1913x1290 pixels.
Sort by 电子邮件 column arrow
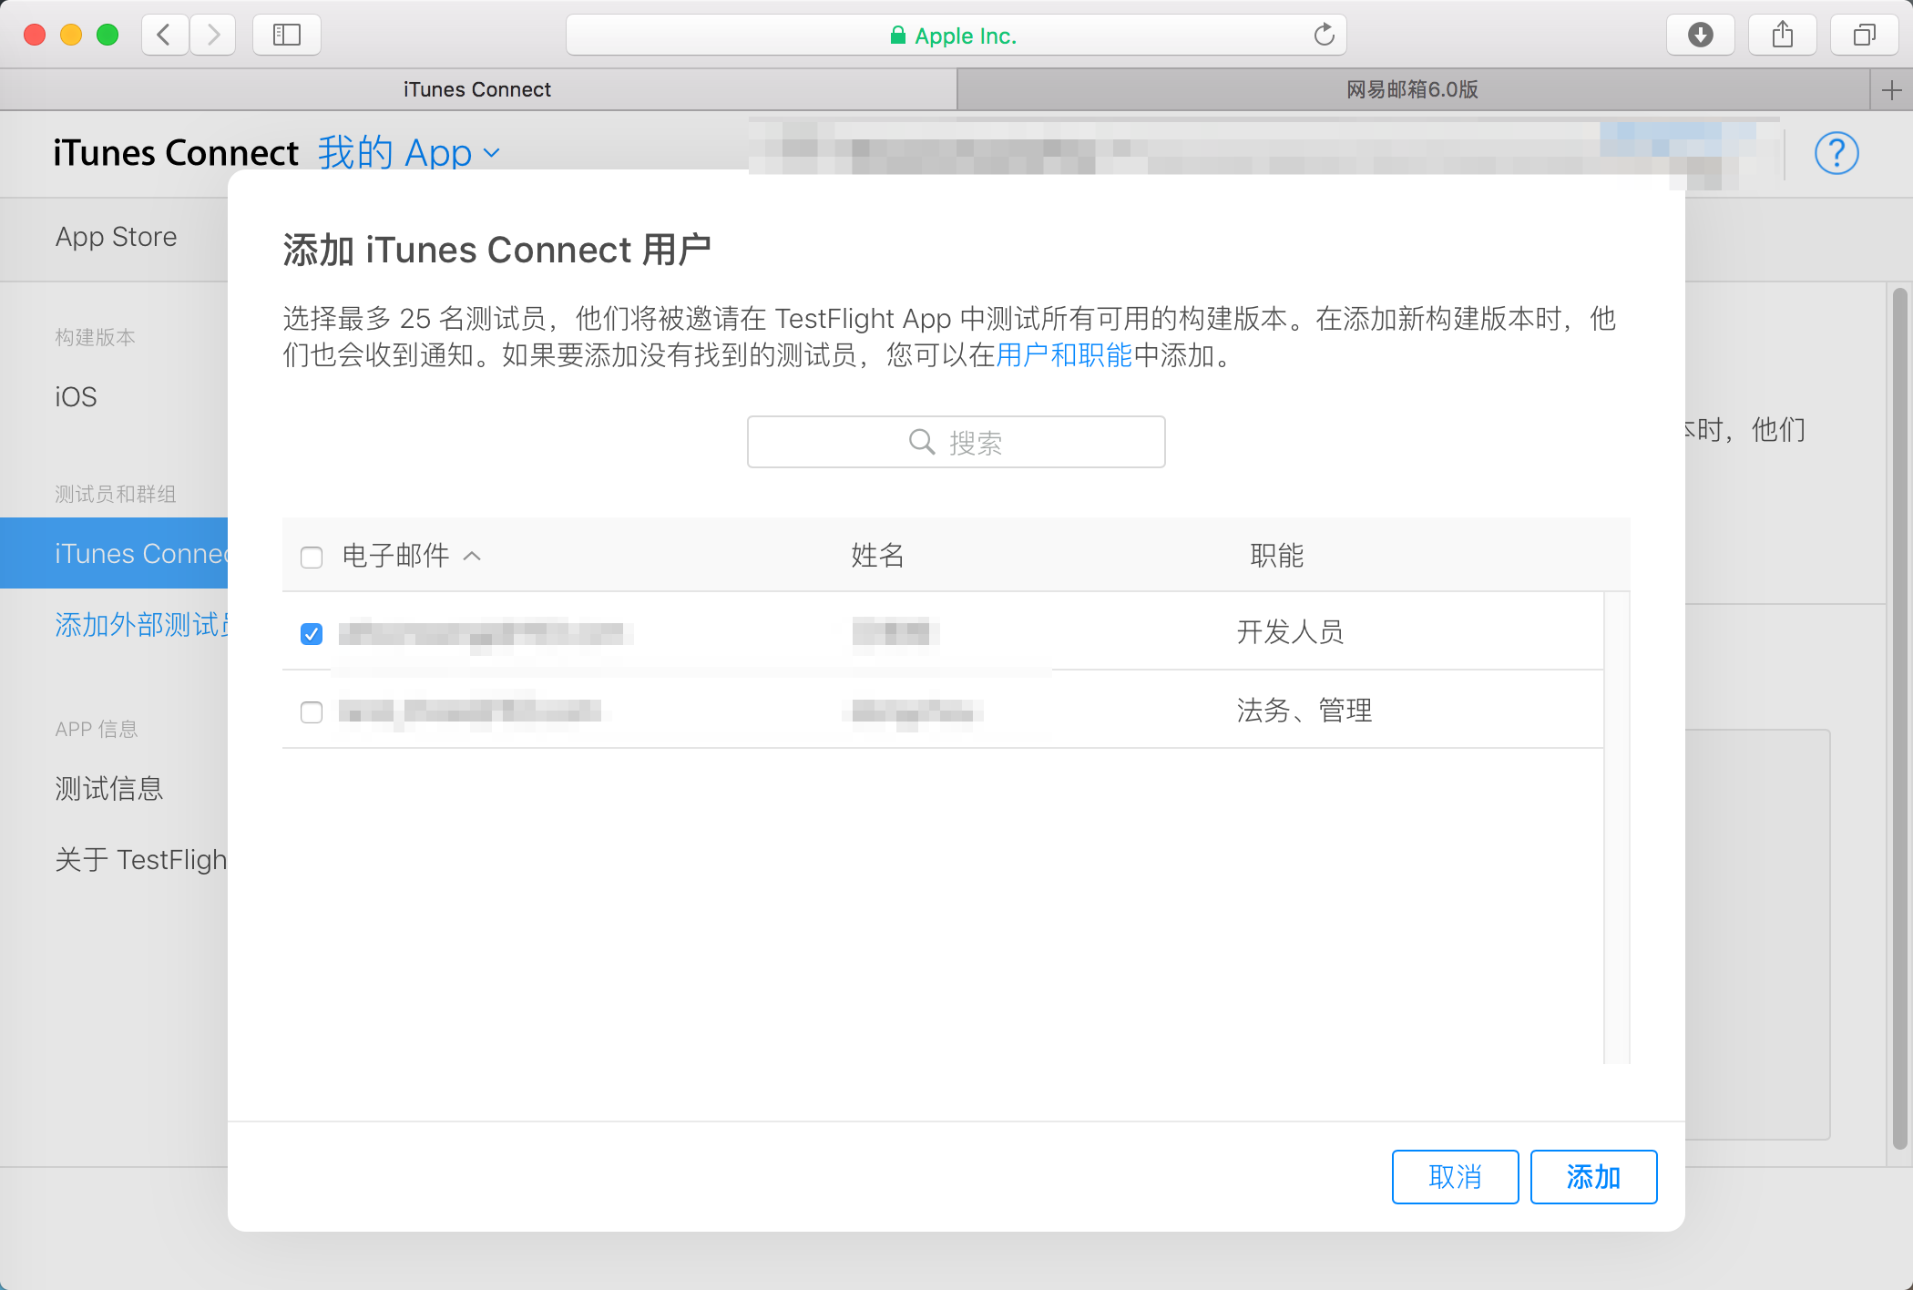pos(472,556)
